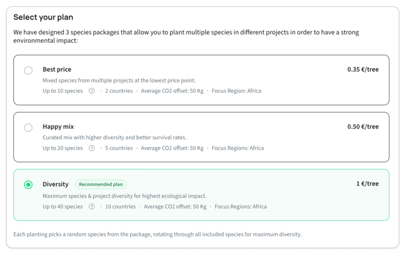Open help icon beside Up to 40 species
Image resolution: width=404 pixels, height=255 pixels.
click(92, 207)
